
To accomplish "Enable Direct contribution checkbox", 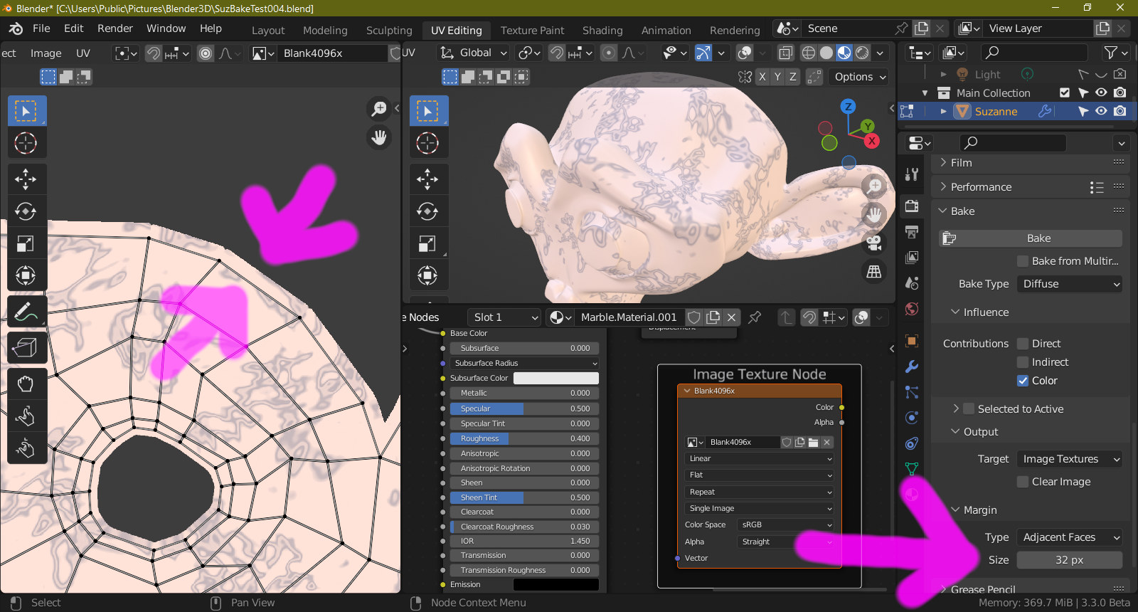I will (x=1023, y=344).
